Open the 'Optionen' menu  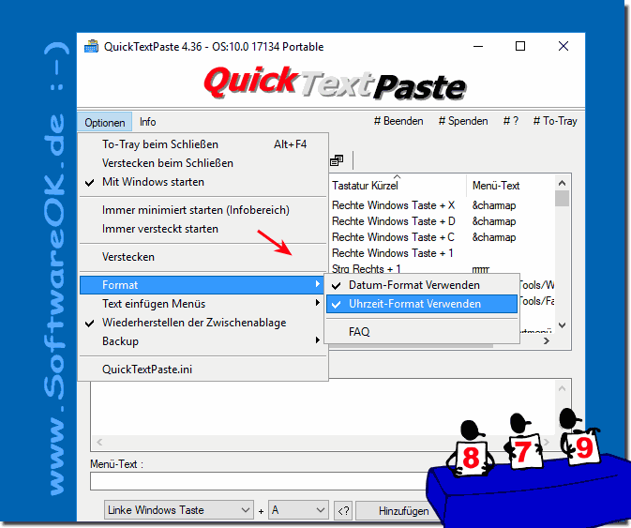pyautogui.click(x=105, y=122)
